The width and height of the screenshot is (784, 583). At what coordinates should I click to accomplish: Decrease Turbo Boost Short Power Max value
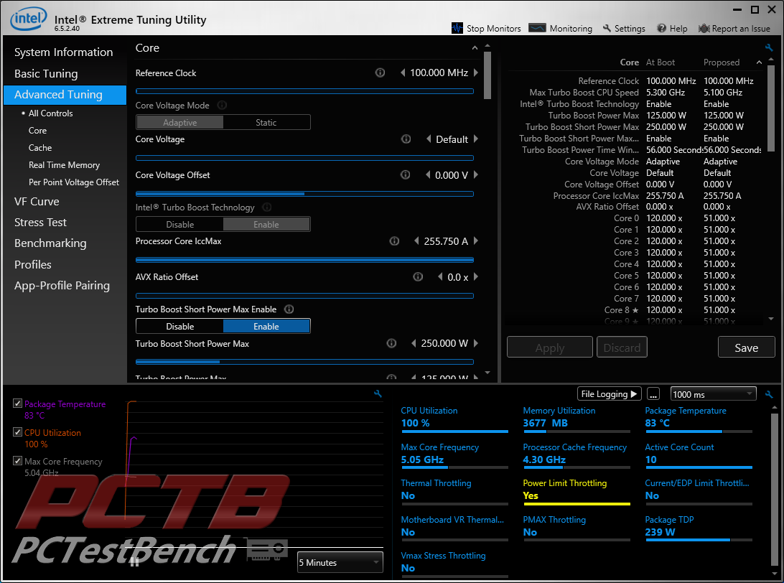414,343
